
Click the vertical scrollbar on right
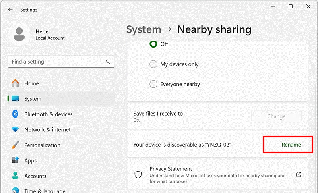316,138
